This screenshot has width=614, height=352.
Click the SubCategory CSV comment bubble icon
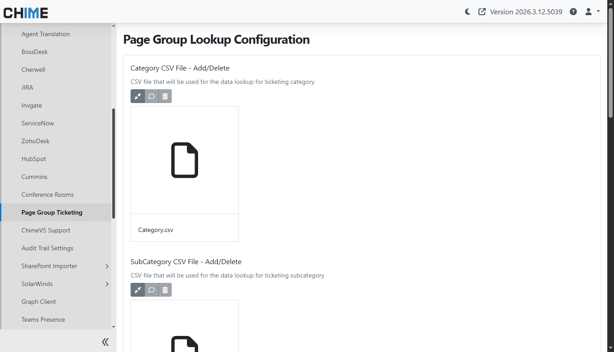152,290
